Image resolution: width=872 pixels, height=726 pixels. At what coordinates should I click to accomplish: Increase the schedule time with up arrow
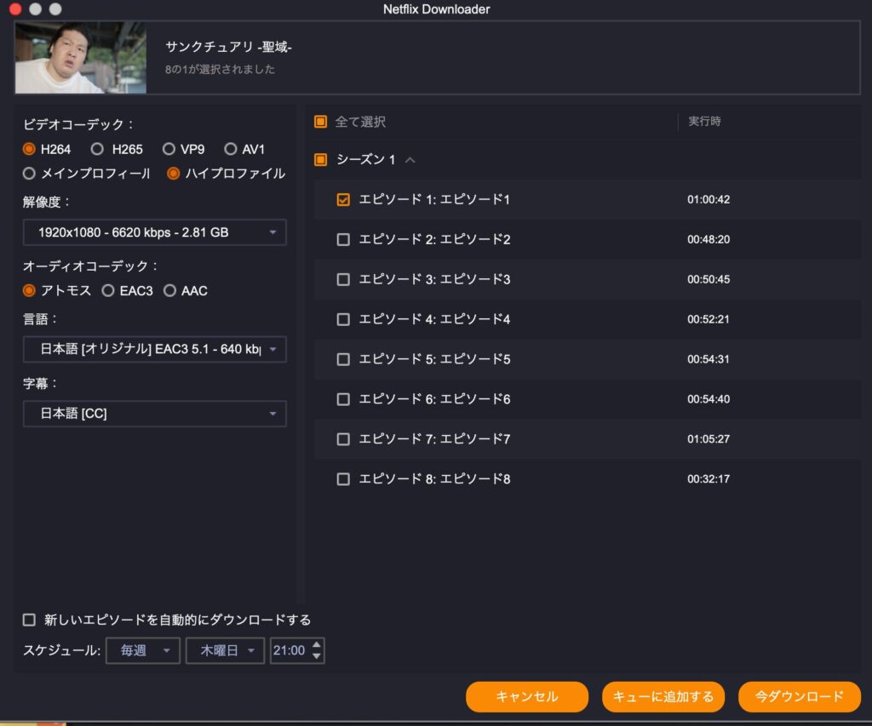coord(317,645)
